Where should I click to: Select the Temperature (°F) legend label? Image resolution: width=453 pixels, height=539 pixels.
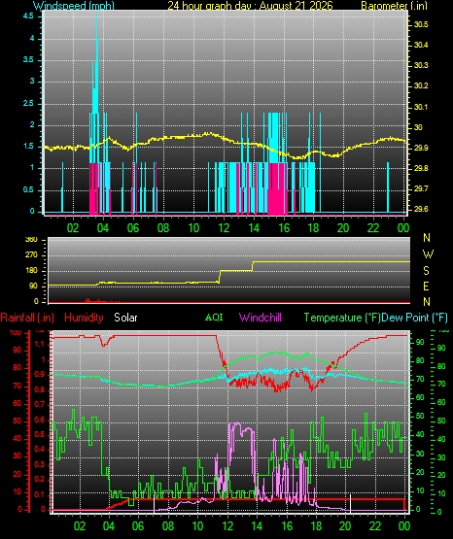(x=342, y=318)
